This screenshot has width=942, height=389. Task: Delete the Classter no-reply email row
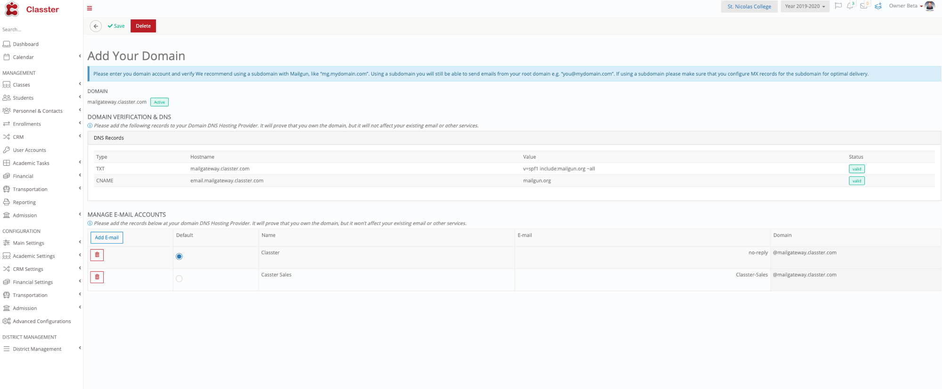pyautogui.click(x=97, y=255)
